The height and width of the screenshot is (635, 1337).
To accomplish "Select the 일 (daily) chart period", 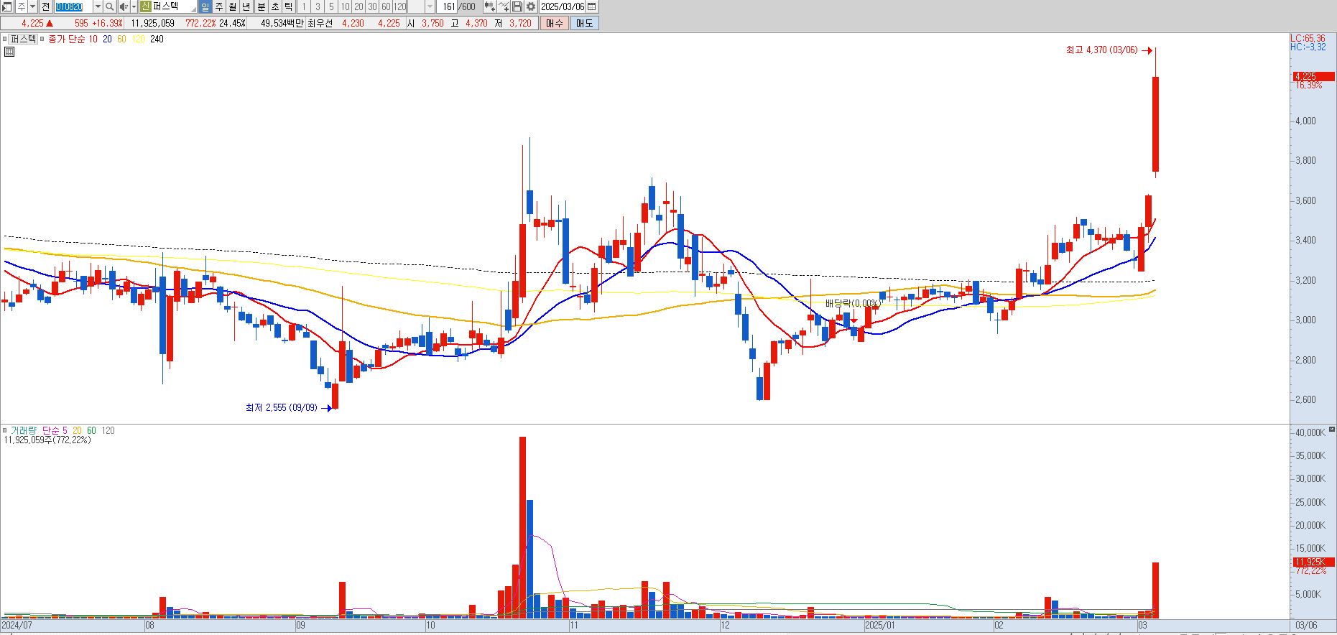I will click(205, 6).
